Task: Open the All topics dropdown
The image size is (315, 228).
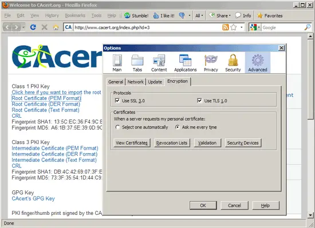Action: pyautogui.click(x=199, y=15)
